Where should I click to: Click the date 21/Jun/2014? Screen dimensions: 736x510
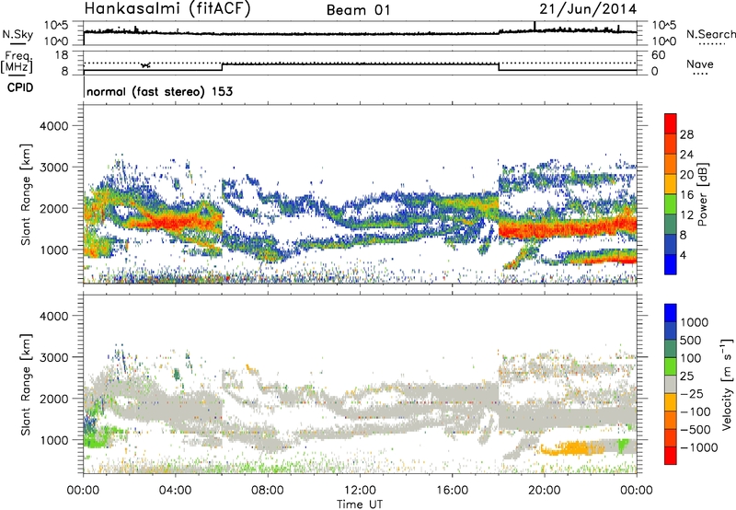coord(588,9)
